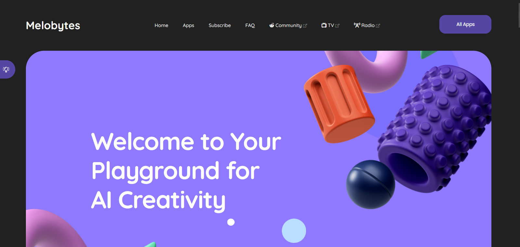
Task: Click the external-link icon after Community
Action: tap(305, 26)
